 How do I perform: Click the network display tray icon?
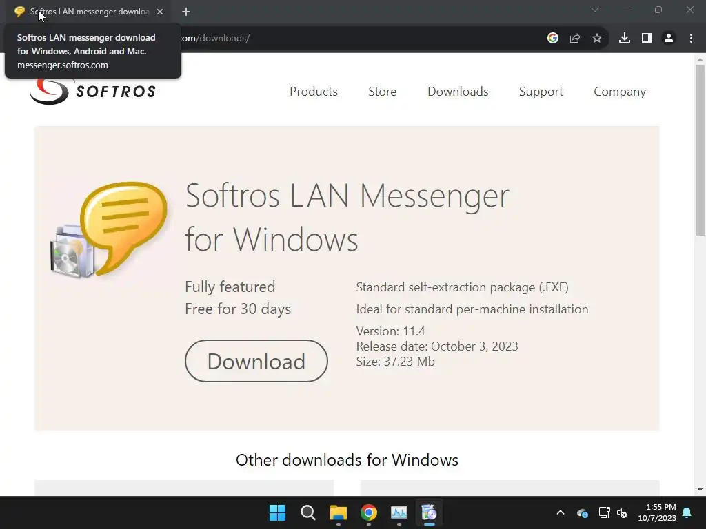pyautogui.click(x=604, y=512)
